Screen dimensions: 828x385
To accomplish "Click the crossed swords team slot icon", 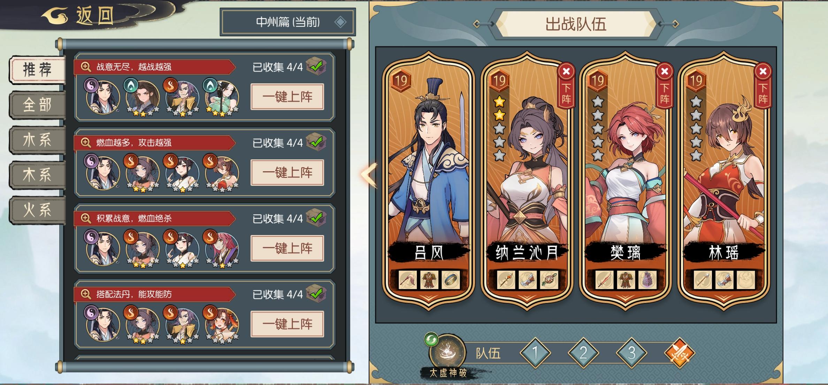I will [680, 353].
